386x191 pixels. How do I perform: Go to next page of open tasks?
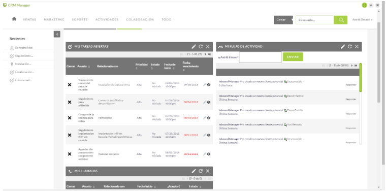click(205, 54)
